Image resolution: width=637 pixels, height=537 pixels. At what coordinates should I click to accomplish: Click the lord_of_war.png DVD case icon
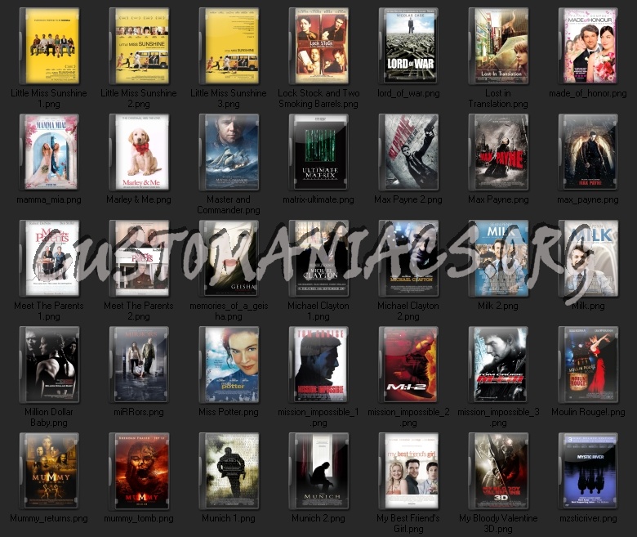[408, 46]
